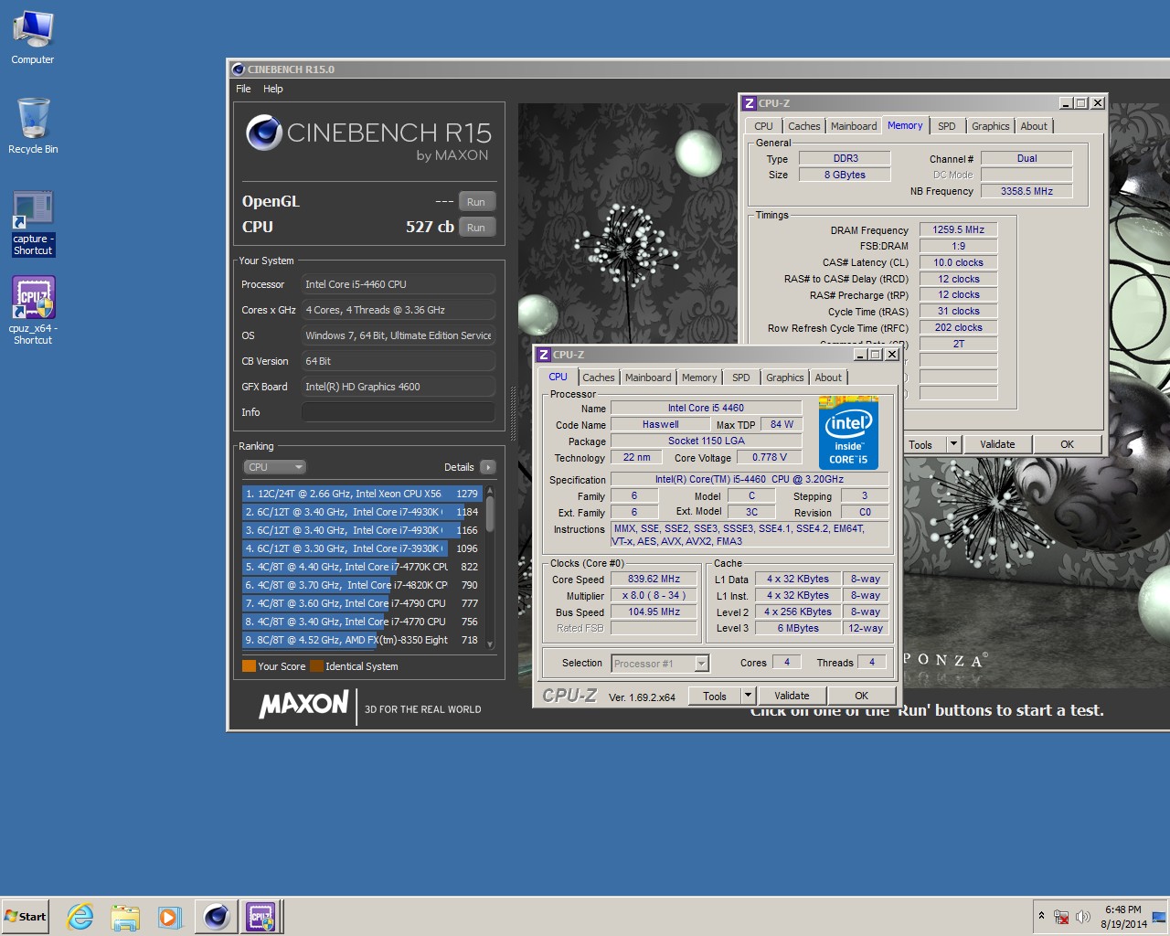Expand Tools dropdown arrow in back CPU-Z window
The image size is (1170, 936).
pyautogui.click(x=953, y=445)
